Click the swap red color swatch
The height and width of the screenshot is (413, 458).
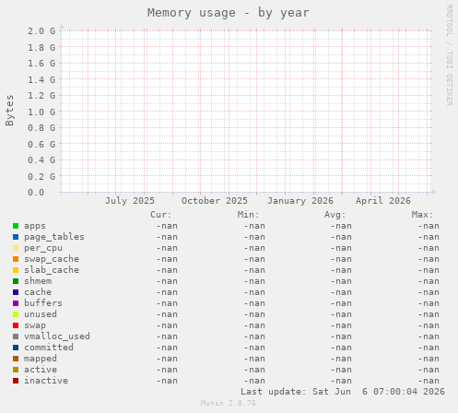(16, 325)
